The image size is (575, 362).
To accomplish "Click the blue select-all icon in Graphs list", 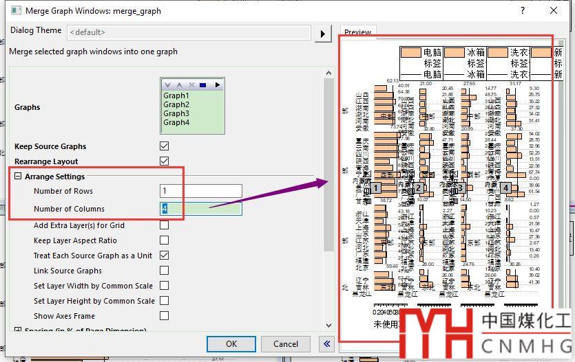I will 203,85.
